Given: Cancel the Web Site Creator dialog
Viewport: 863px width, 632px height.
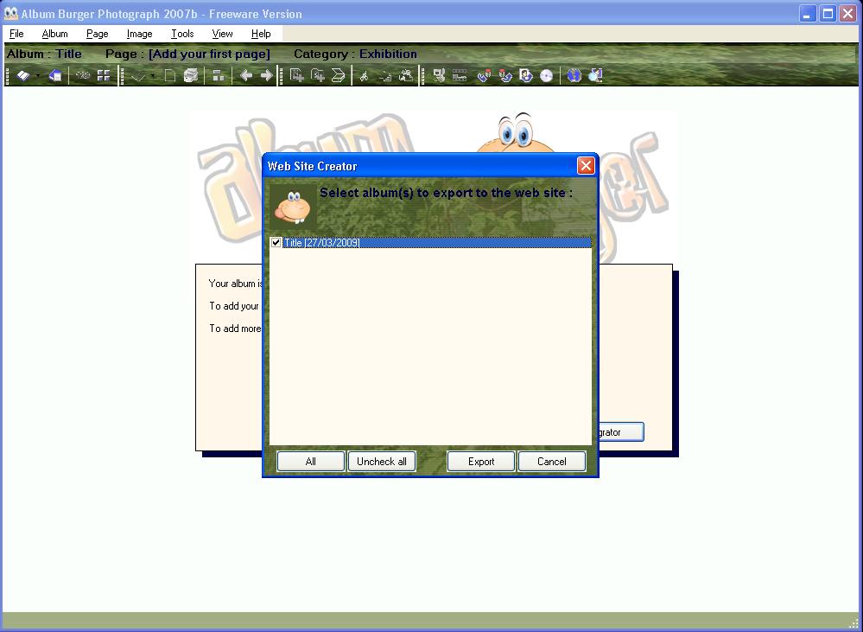Looking at the screenshot, I should [551, 462].
